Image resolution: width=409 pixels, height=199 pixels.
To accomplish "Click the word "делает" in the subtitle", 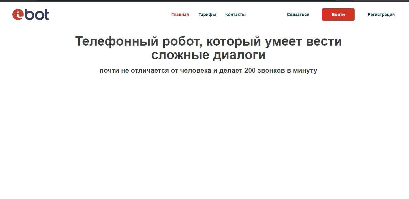I will (x=231, y=71).
